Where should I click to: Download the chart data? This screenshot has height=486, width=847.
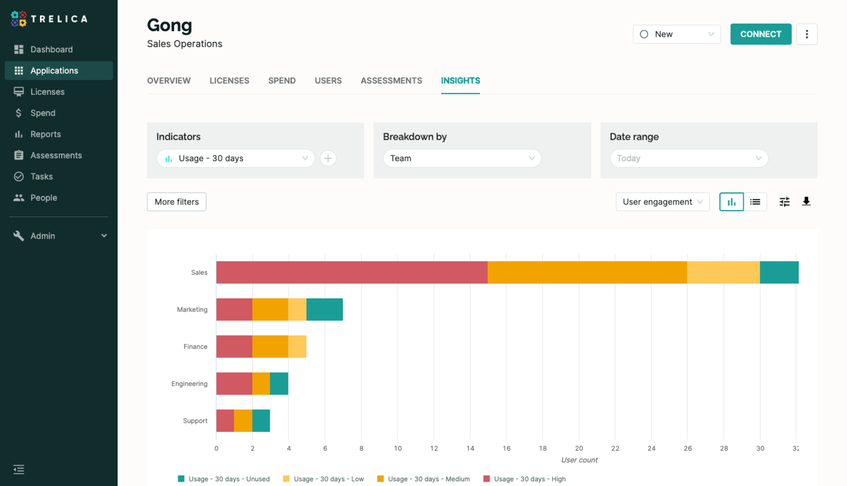pyautogui.click(x=806, y=202)
